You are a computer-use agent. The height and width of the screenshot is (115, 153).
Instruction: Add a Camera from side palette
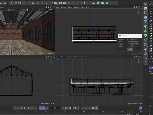click(146, 58)
